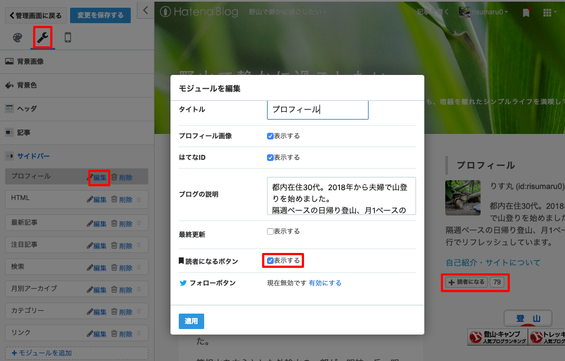
Task: Click in the ブログの説明 textarea
Action: 341,196
